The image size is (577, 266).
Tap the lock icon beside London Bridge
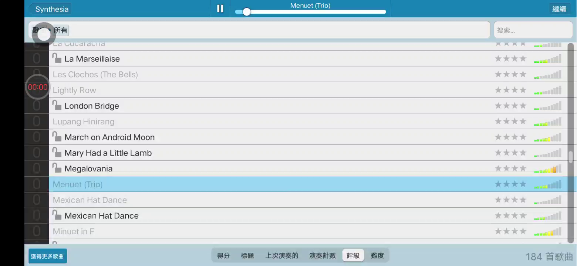[57, 105]
